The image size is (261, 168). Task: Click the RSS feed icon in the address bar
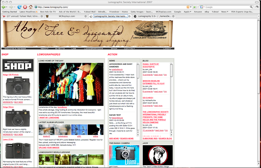coord(188,7)
